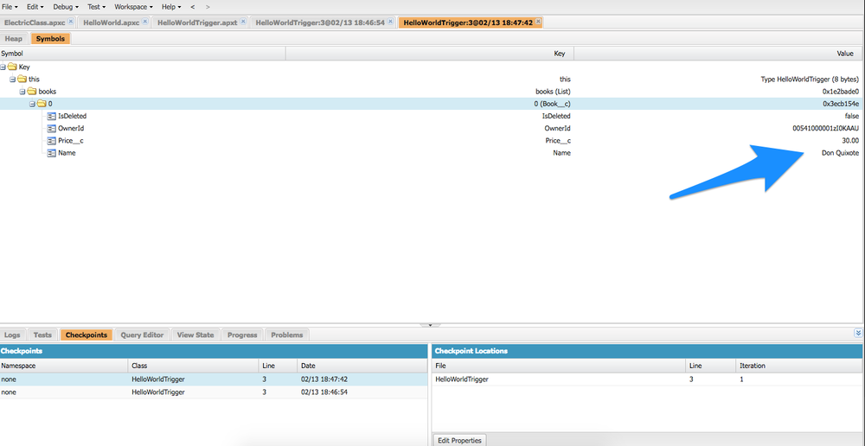Sort checkpoints by Namespace column
This screenshot has height=446, width=865.
[64, 366]
